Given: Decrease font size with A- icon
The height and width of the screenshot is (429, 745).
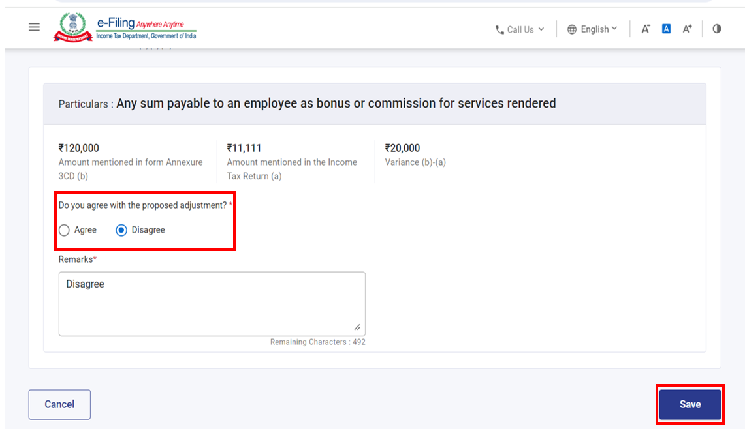Looking at the screenshot, I should pos(645,29).
